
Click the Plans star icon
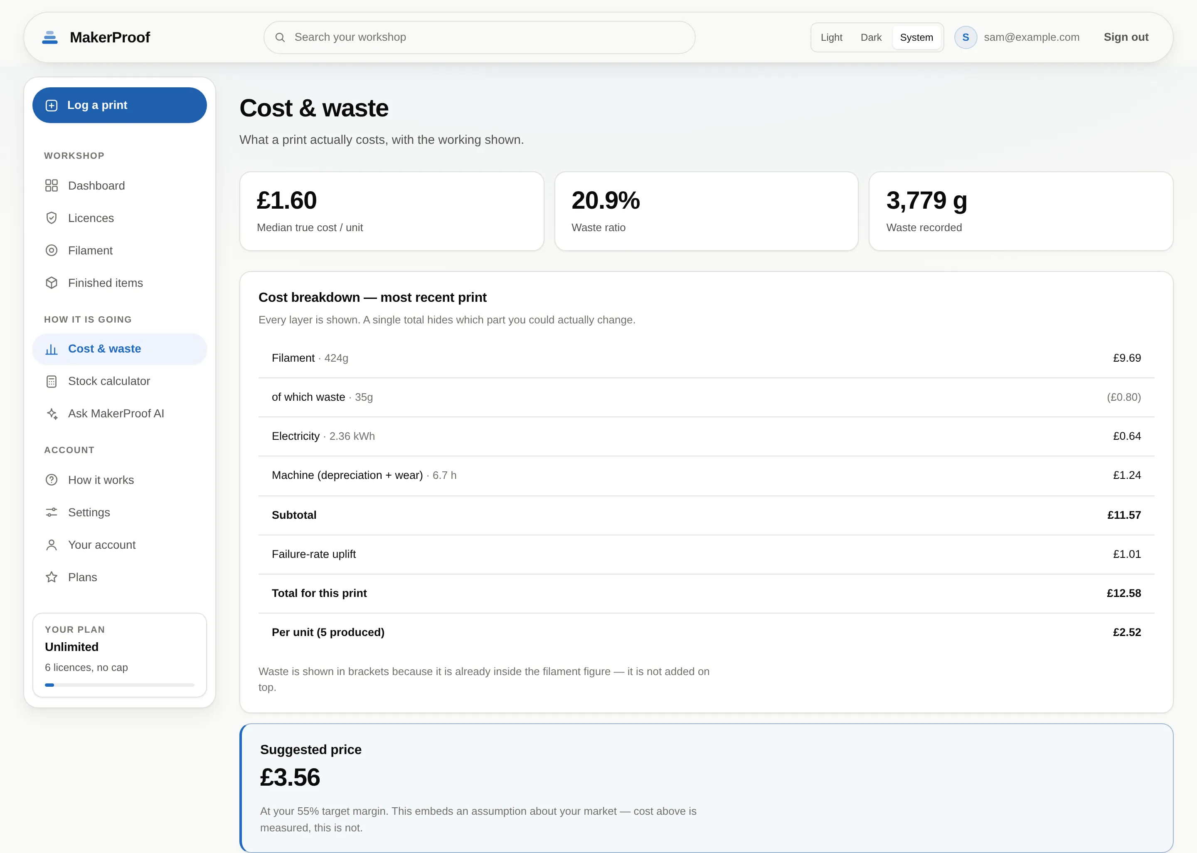(x=52, y=577)
